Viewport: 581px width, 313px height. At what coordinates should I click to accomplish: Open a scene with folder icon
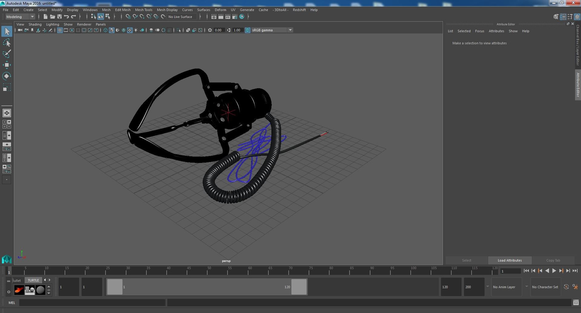point(52,17)
